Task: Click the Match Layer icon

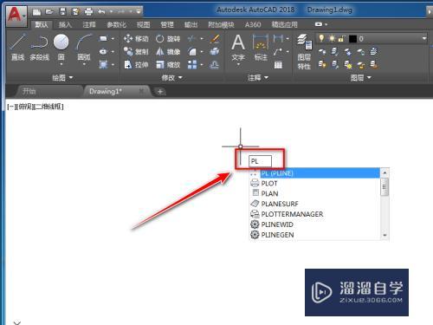Action: (374, 64)
